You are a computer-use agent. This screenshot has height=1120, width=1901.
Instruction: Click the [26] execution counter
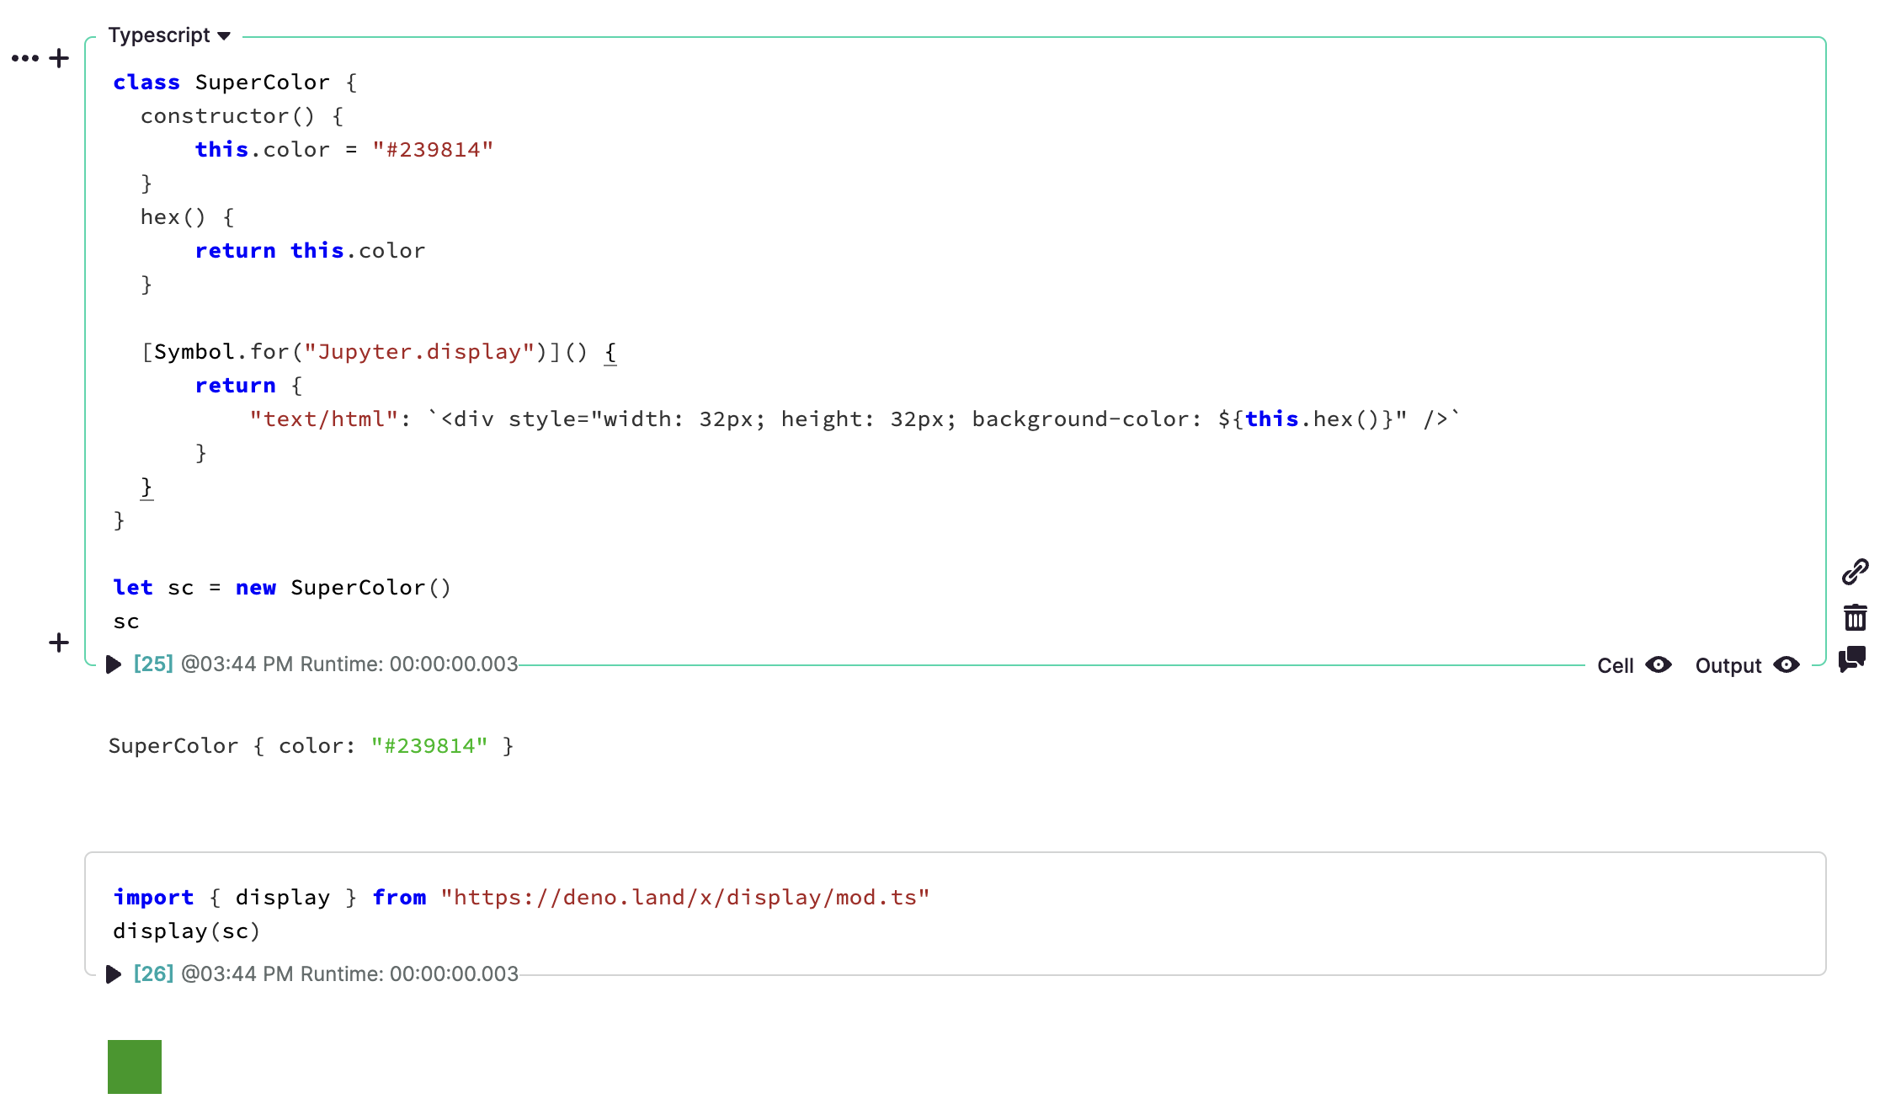point(152,974)
